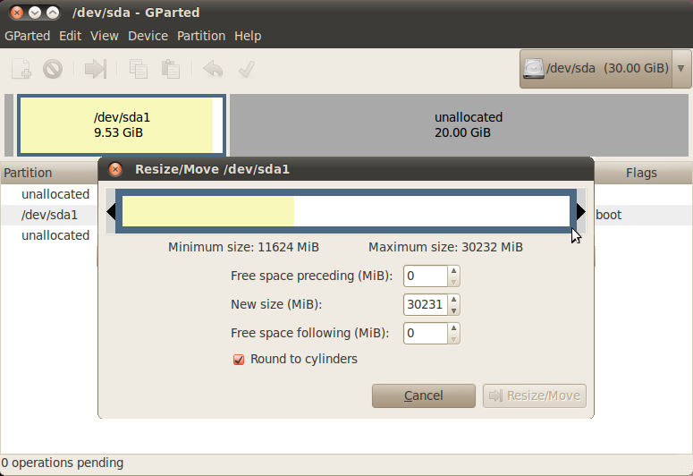
Task: Click the New partition toolbar icon
Action: [21, 69]
